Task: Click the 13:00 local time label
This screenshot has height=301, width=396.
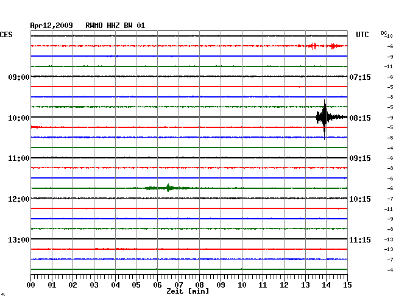Action: click(x=19, y=239)
